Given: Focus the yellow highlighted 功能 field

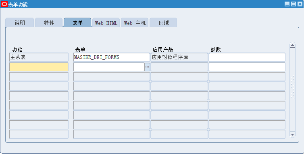Looking at the screenshot, I should [x=39, y=67].
